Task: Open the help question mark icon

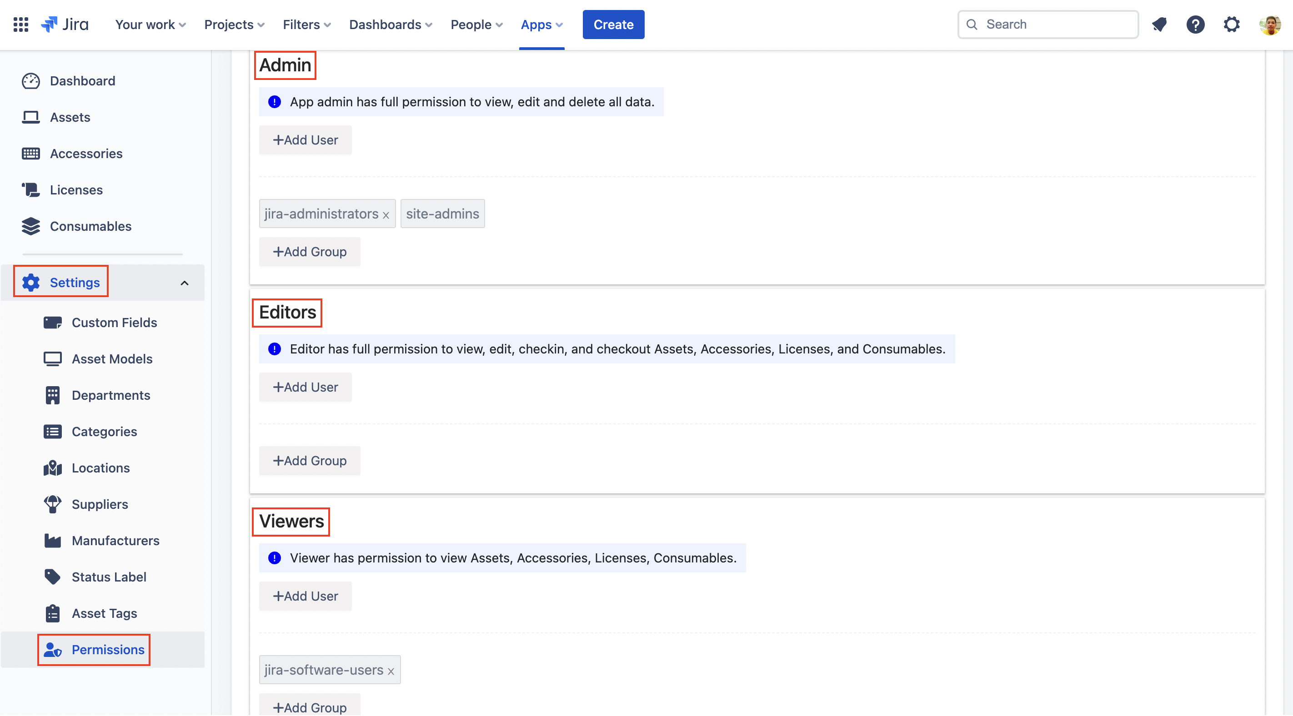Action: tap(1195, 24)
